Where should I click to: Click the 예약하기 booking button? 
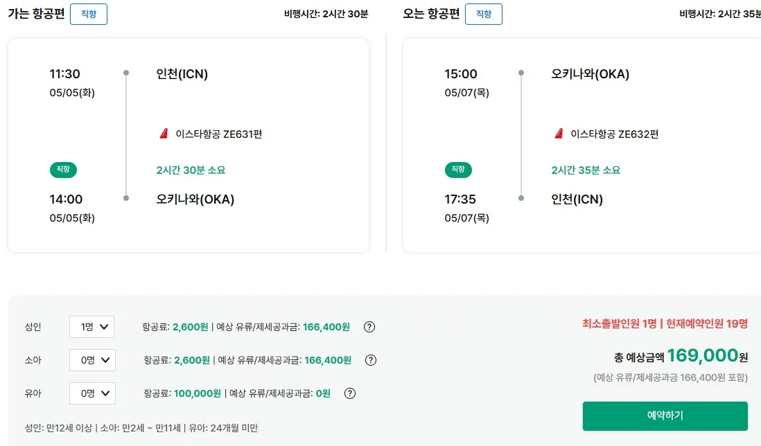click(x=664, y=417)
